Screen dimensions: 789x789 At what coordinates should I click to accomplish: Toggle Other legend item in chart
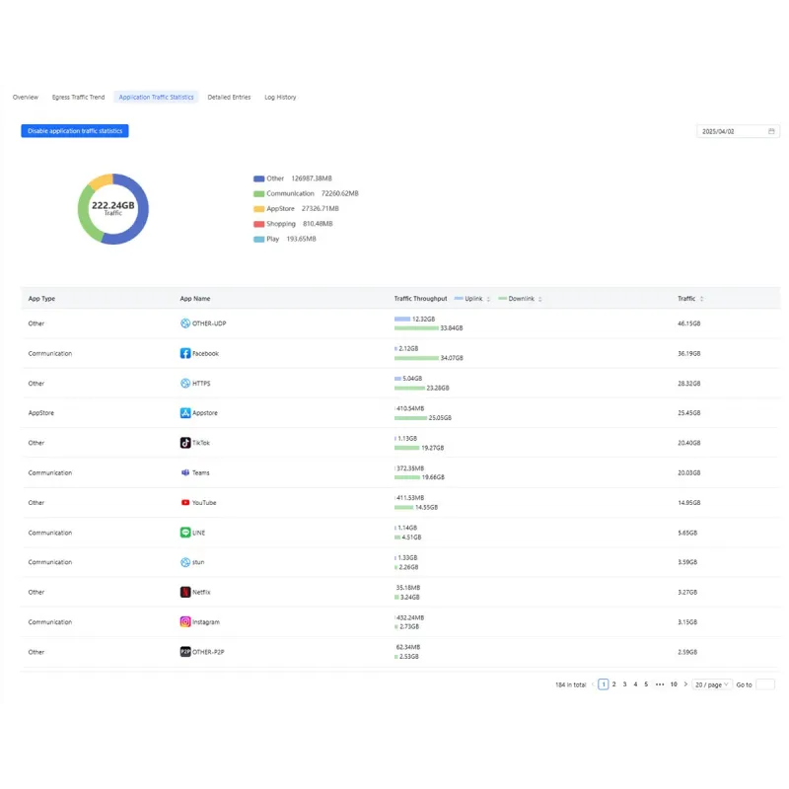click(259, 179)
